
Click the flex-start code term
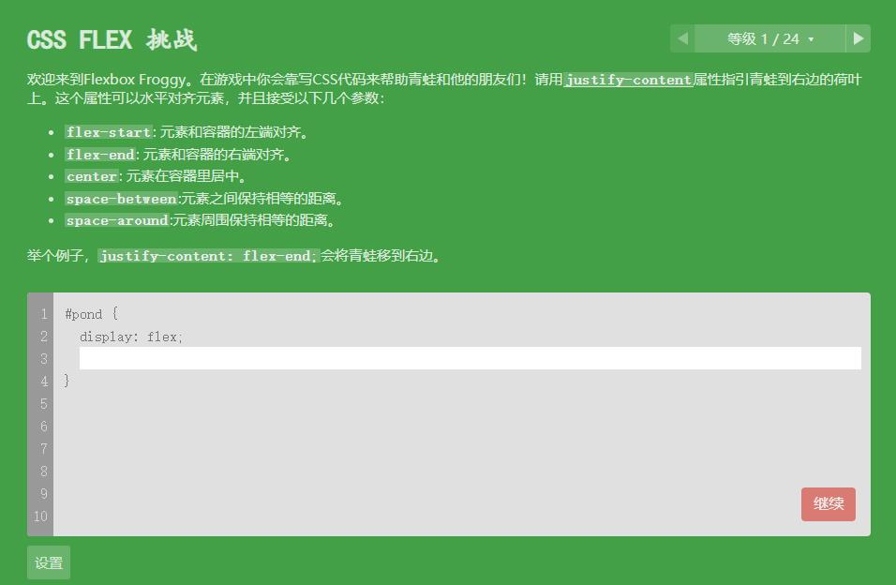click(109, 132)
